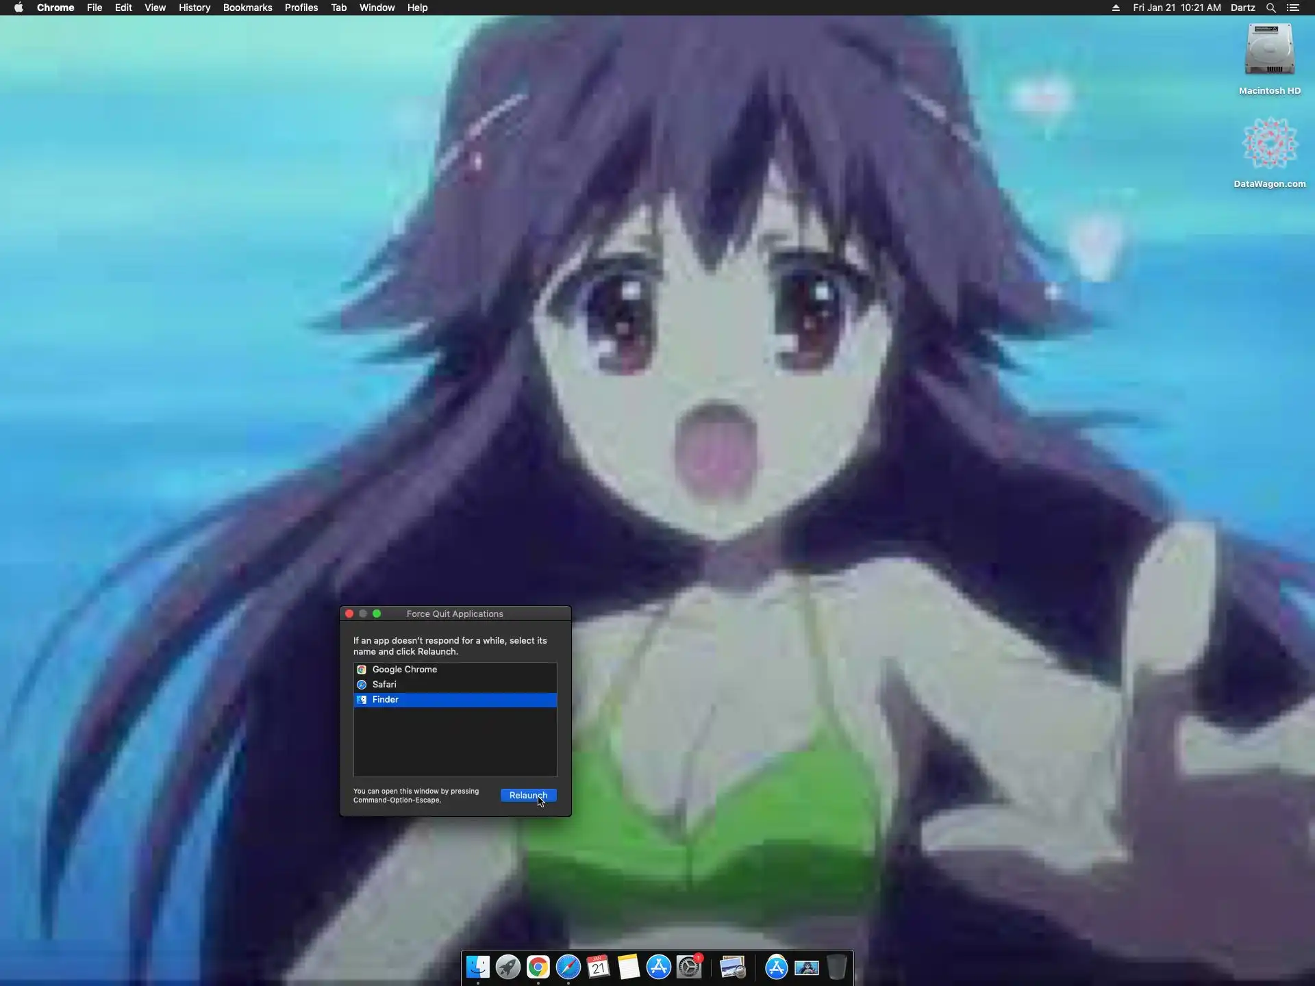Click the Dartz user name menu
The height and width of the screenshot is (986, 1315).
pyautogui.click(x=1242, y=8)
